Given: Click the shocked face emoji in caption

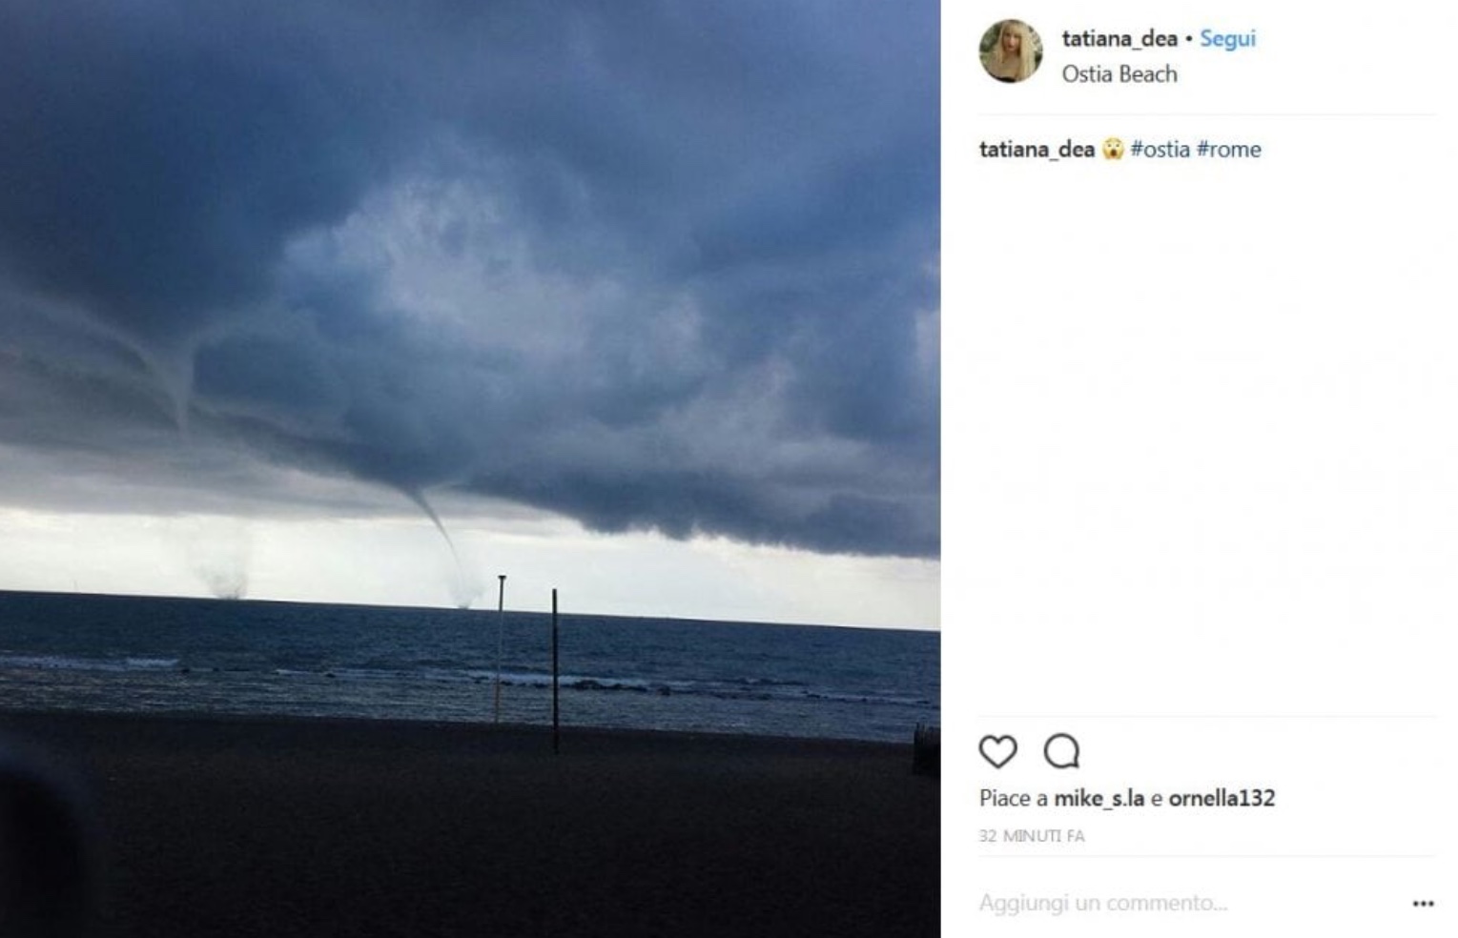Looking at the screenshot, I should 1113,150.
